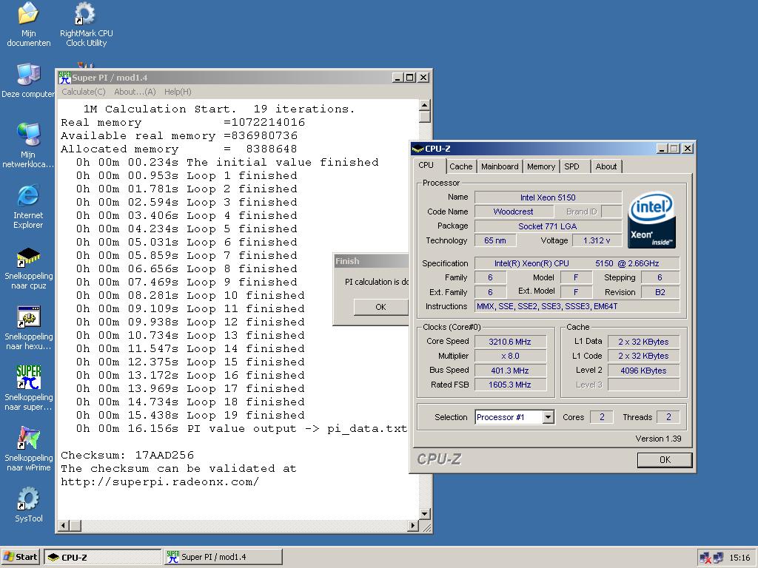The image size is (758, 568).
Task: Click Package value Socket 771 LGA
Action: pos(549,226)
